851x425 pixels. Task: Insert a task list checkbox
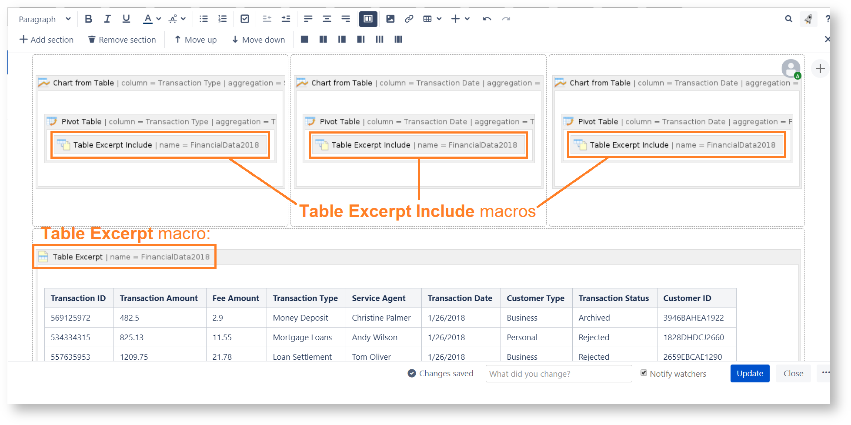pyautogui.click(x=245, y=19)
